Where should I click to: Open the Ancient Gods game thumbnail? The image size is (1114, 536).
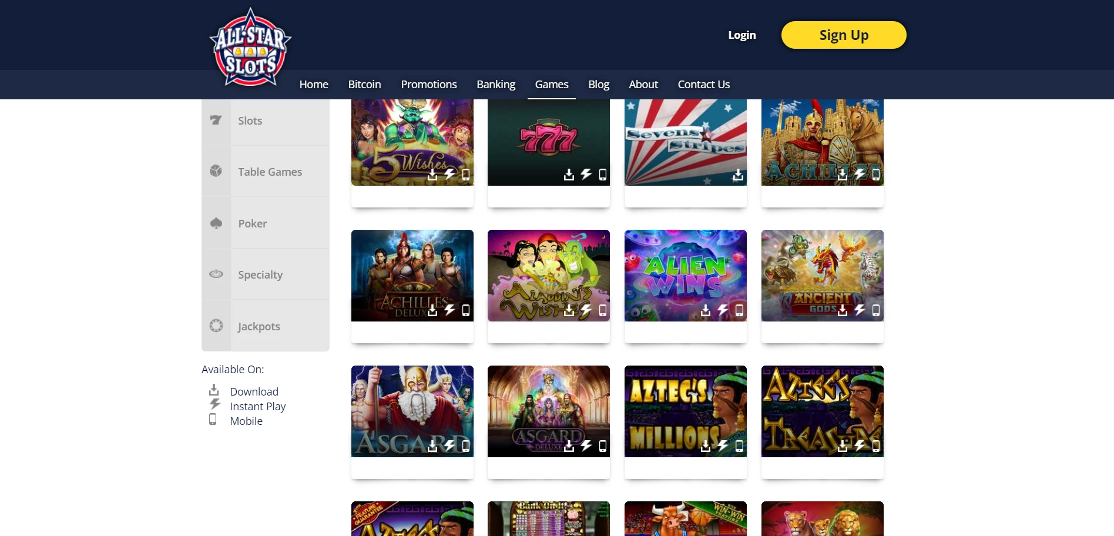823,276
